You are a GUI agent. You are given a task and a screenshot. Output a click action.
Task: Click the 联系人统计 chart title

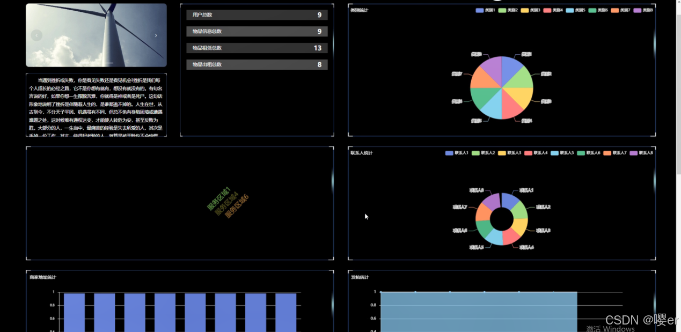click(x=361, y=153)
